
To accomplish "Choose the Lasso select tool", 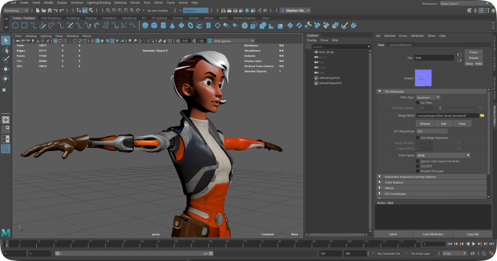I will click(x=6, y=50).
